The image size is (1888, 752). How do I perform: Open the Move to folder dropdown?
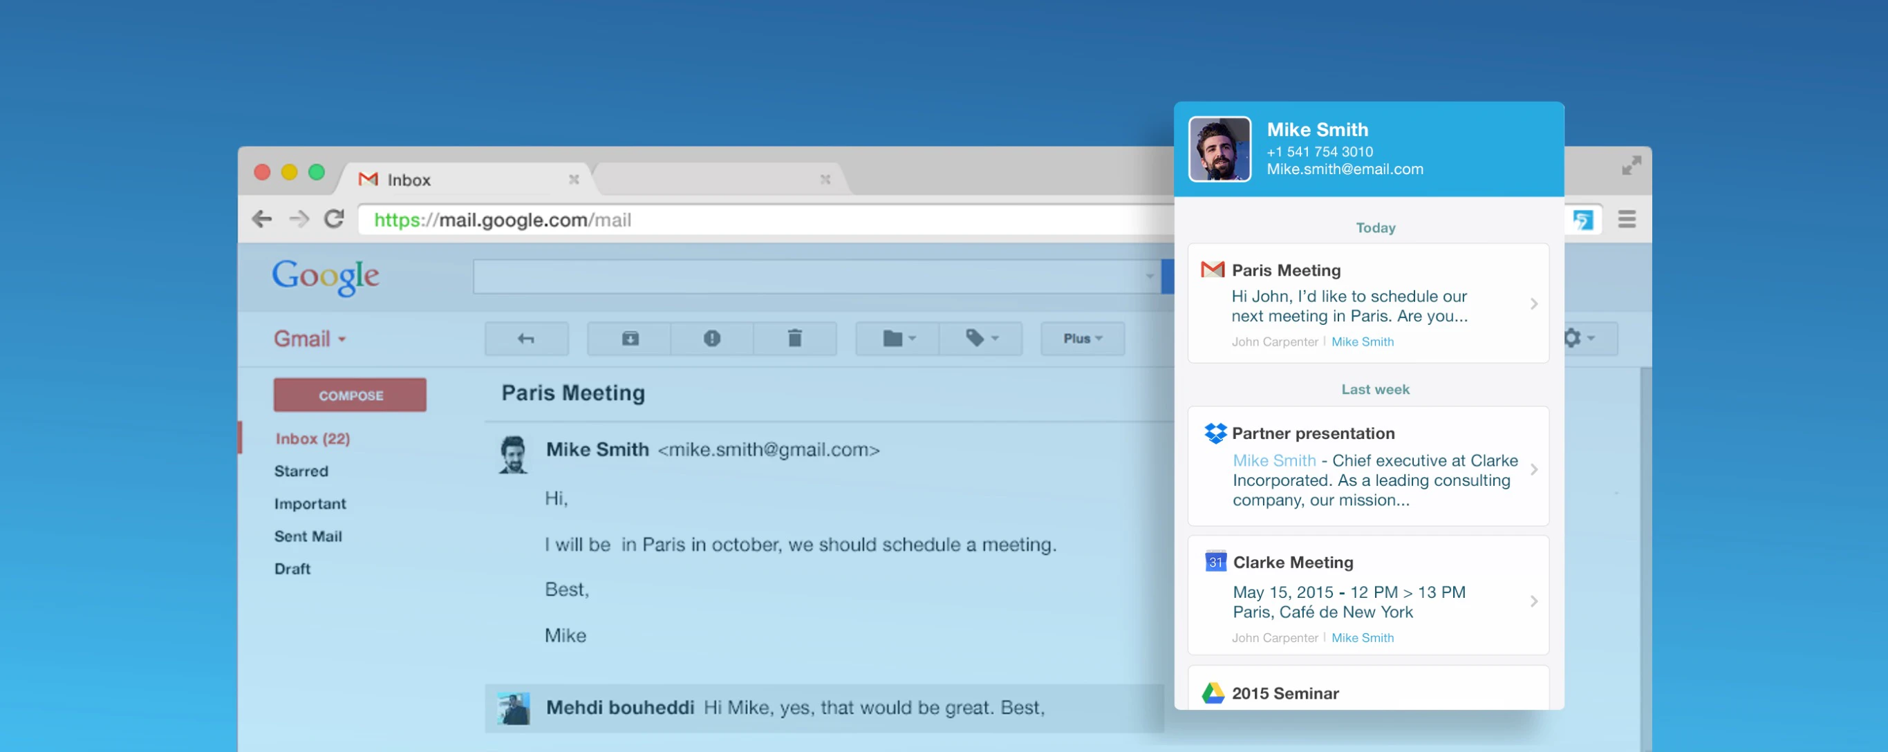point(899,339)
